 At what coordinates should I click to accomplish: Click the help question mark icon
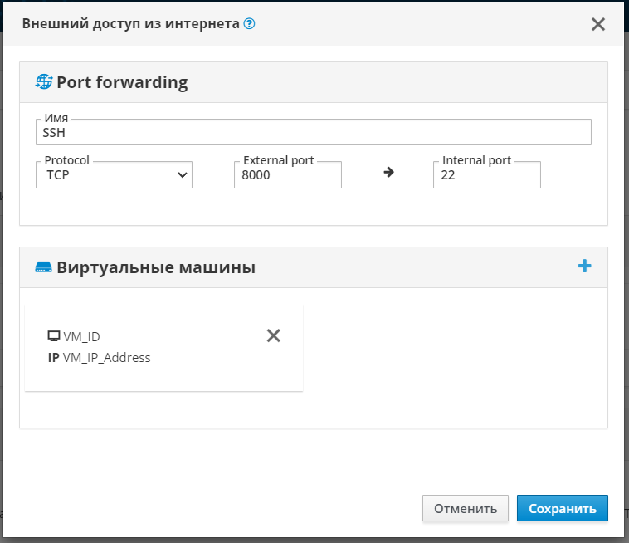249,24
